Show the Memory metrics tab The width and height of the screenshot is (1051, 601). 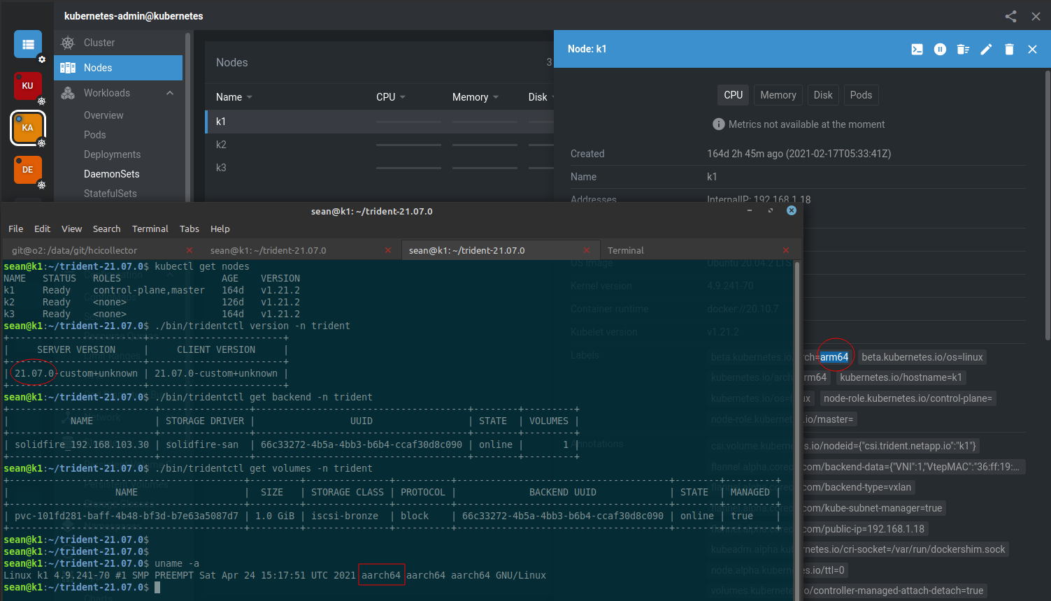[x=778, y=95]
